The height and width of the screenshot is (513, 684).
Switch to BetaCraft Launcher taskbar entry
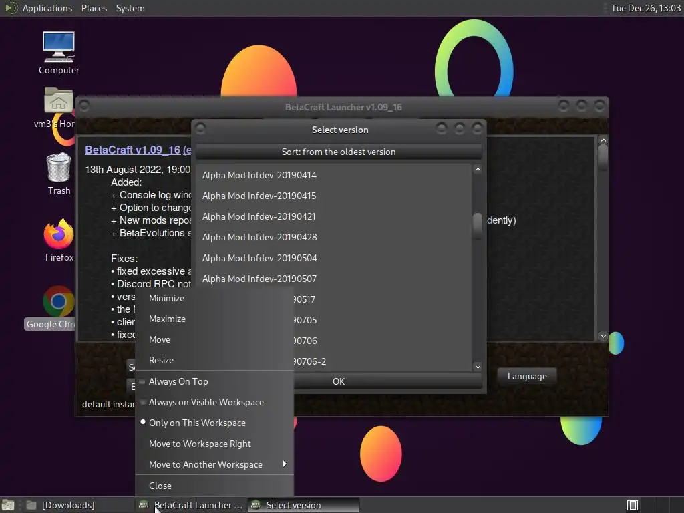pyautogui.click(x=192, y=505)
